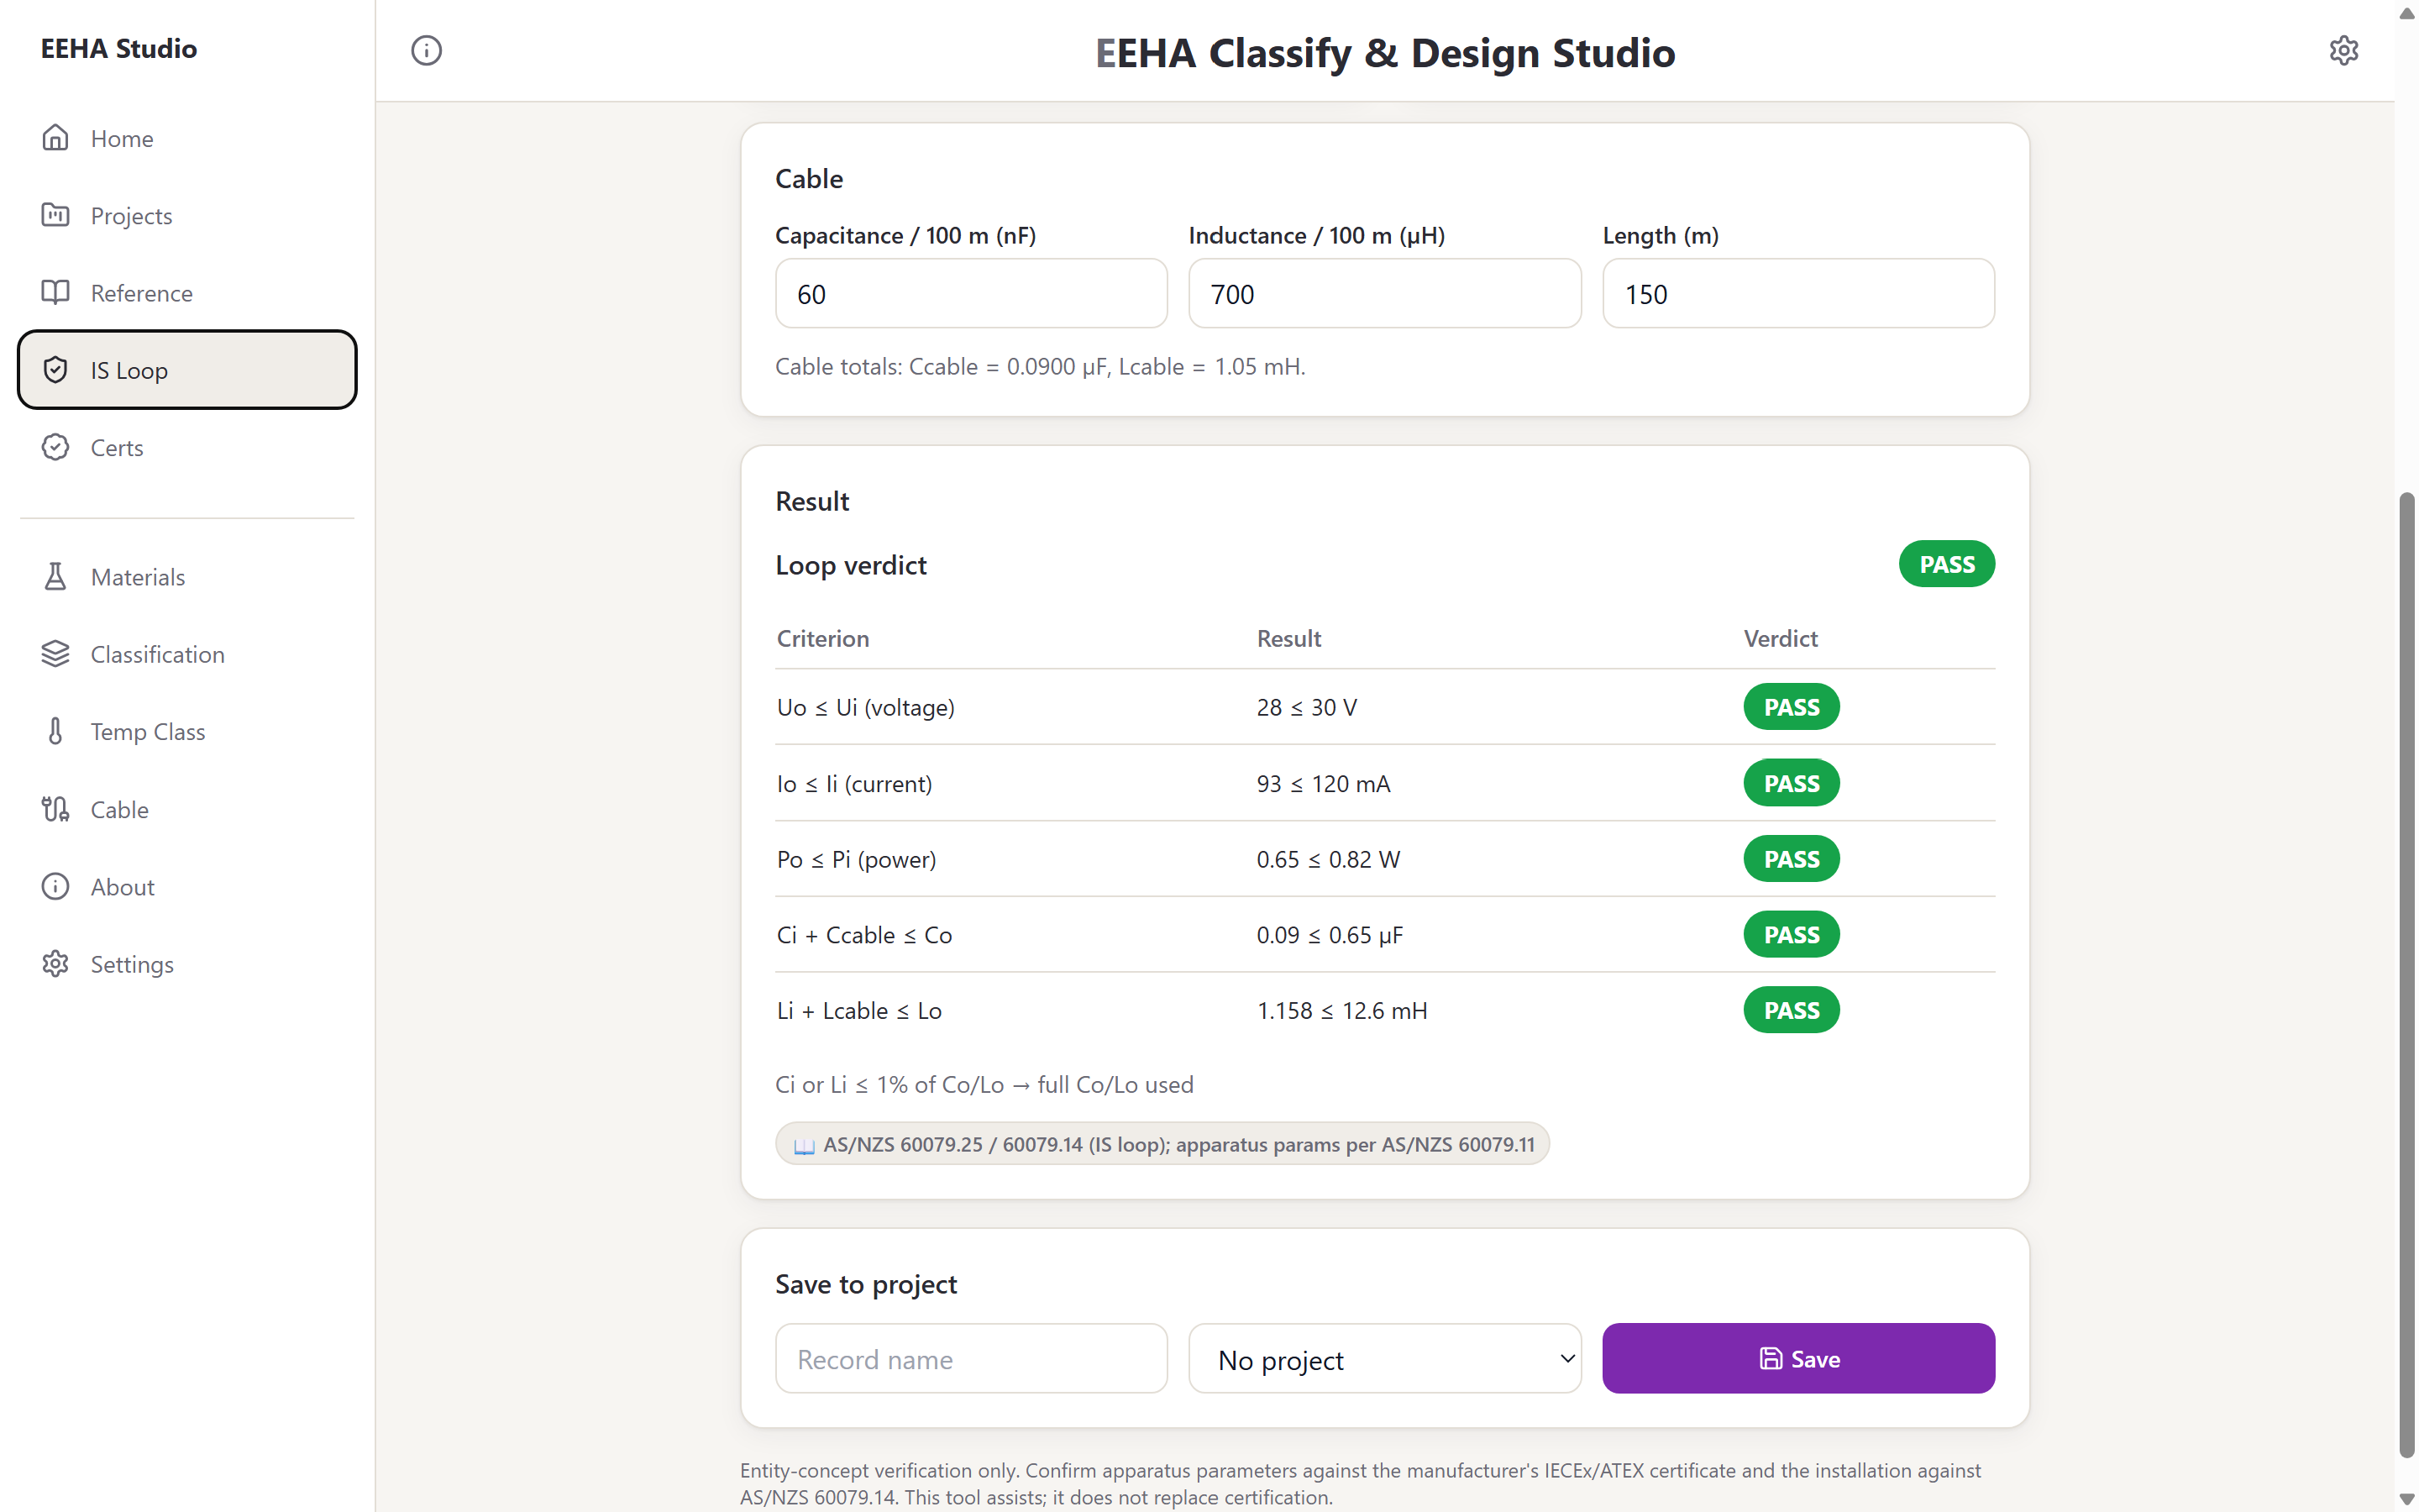Select Cable label in the sidebar
This screenshot has height=1512, width=2419.
(x=120, y=809)
